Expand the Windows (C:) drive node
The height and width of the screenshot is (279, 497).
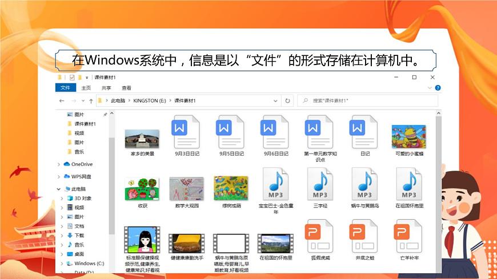tap(62, 264)
